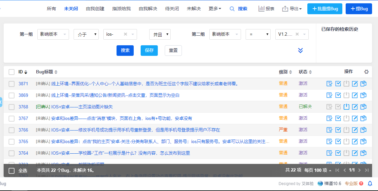Tick checkbox for bug 3768
Screen dimensions: 378x191
(x=12, y=107)
